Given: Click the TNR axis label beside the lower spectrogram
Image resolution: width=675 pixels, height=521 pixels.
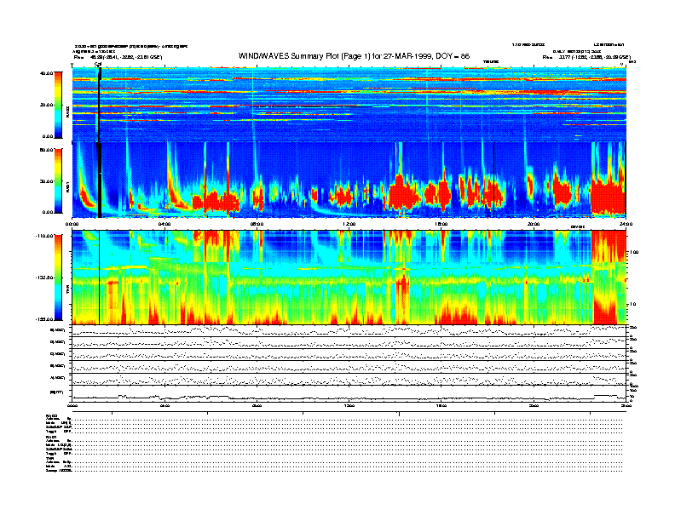Looking at the screenshot, I should (67, 291).
